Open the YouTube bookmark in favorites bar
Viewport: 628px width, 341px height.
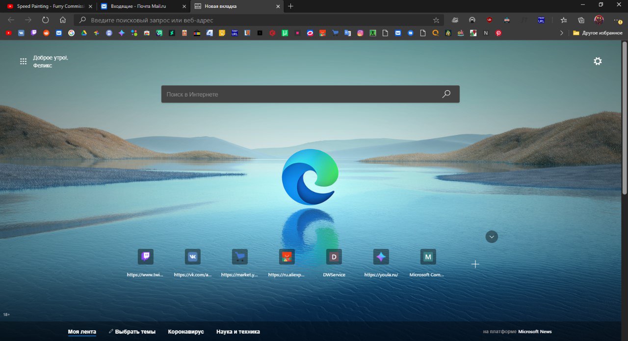pos(8,33)
